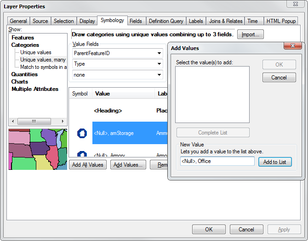Image resolution: width=308 pixels, height=241 pixels.
Task: Open the Type value field dropdown
Action: pos(159,64)
